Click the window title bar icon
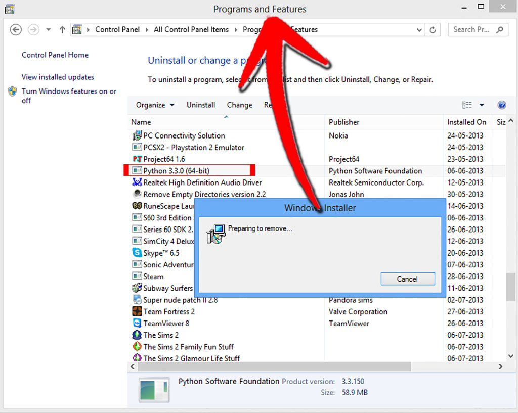The width and height of the screenshot is (518, 413). [10, 9]
